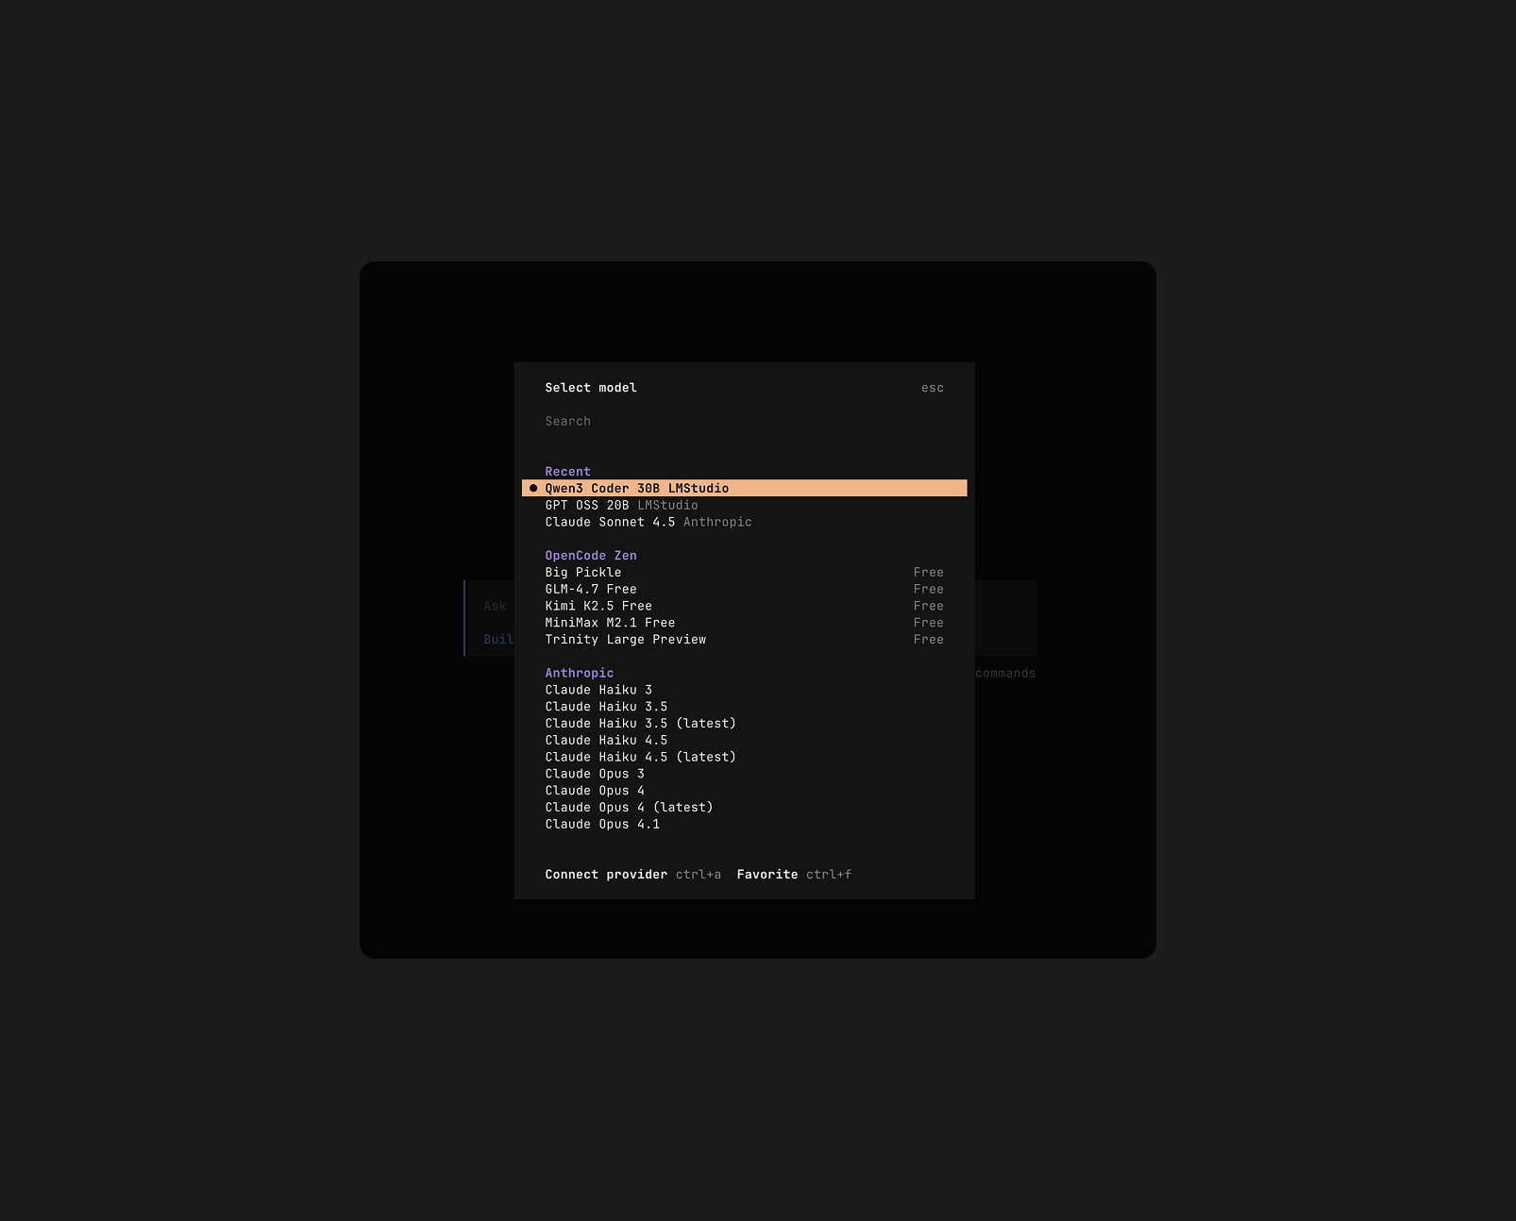Select Claude Haiku 3 under Anthropic
The image size is (1516, 1221).
tap(598, 690)
